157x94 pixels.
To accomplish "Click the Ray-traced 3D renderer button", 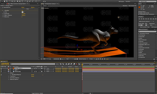I will [132, 6].
